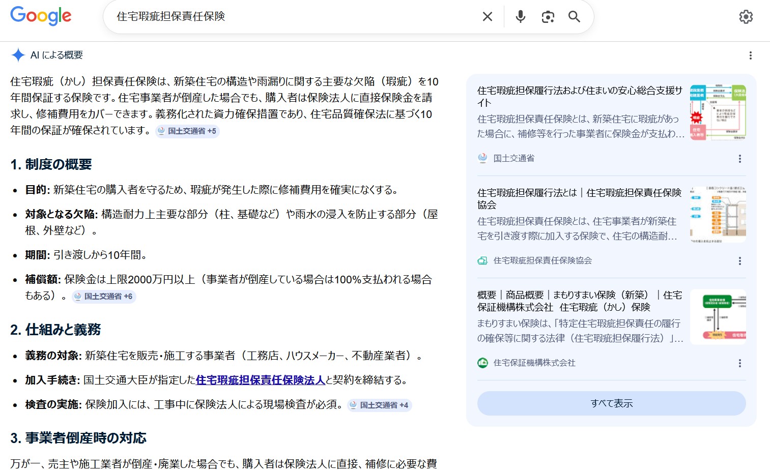Open Google Lens image search
Screen dimensions: 770x470
point(548,17)
